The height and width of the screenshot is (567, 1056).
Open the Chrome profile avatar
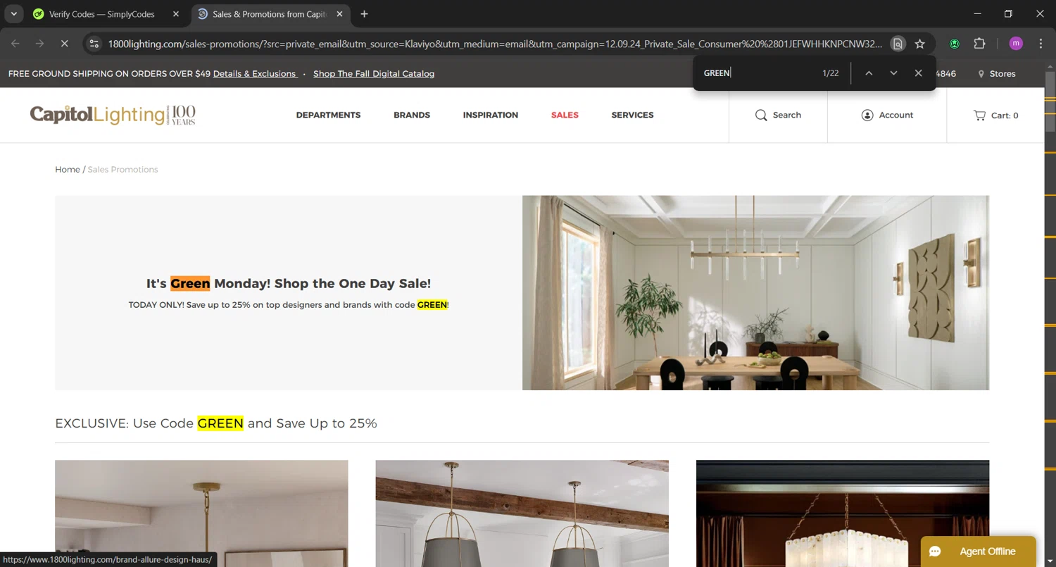pyautogui.click(x=1016, y=44)
